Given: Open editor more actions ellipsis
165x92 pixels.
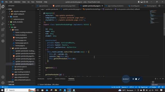Looking at the screenshot, I should 162,6.
